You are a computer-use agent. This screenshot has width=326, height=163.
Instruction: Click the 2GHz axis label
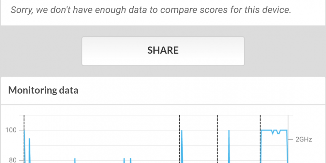coord(304,139)
